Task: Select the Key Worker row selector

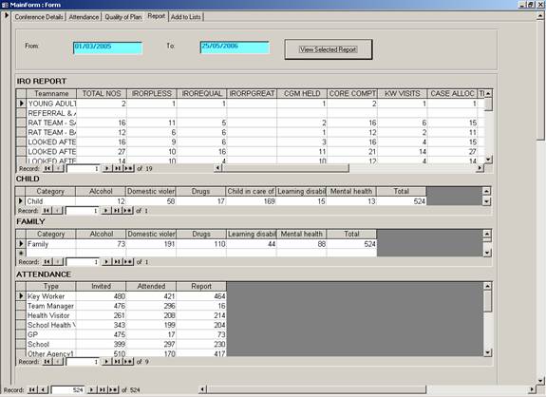Action: pyautogui.click(x=21, y=296)
